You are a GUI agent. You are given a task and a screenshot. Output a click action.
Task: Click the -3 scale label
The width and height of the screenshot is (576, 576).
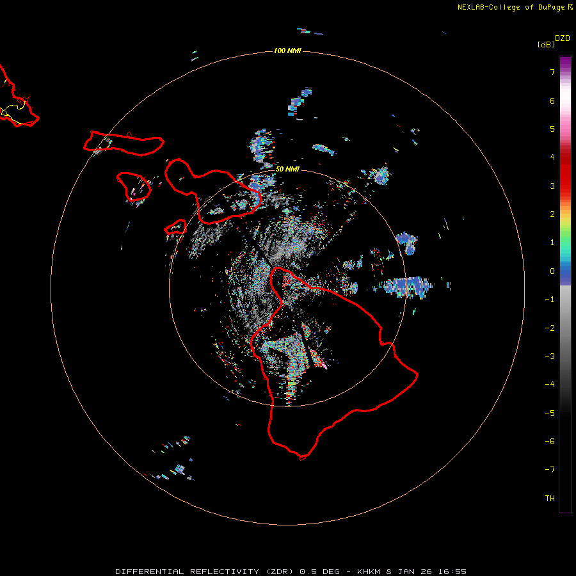[x=550, y=356]
